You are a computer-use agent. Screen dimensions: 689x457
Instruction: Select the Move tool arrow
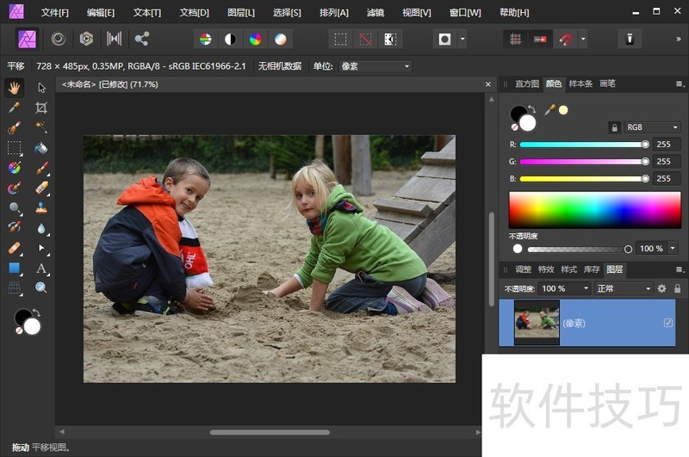point(40,88)
